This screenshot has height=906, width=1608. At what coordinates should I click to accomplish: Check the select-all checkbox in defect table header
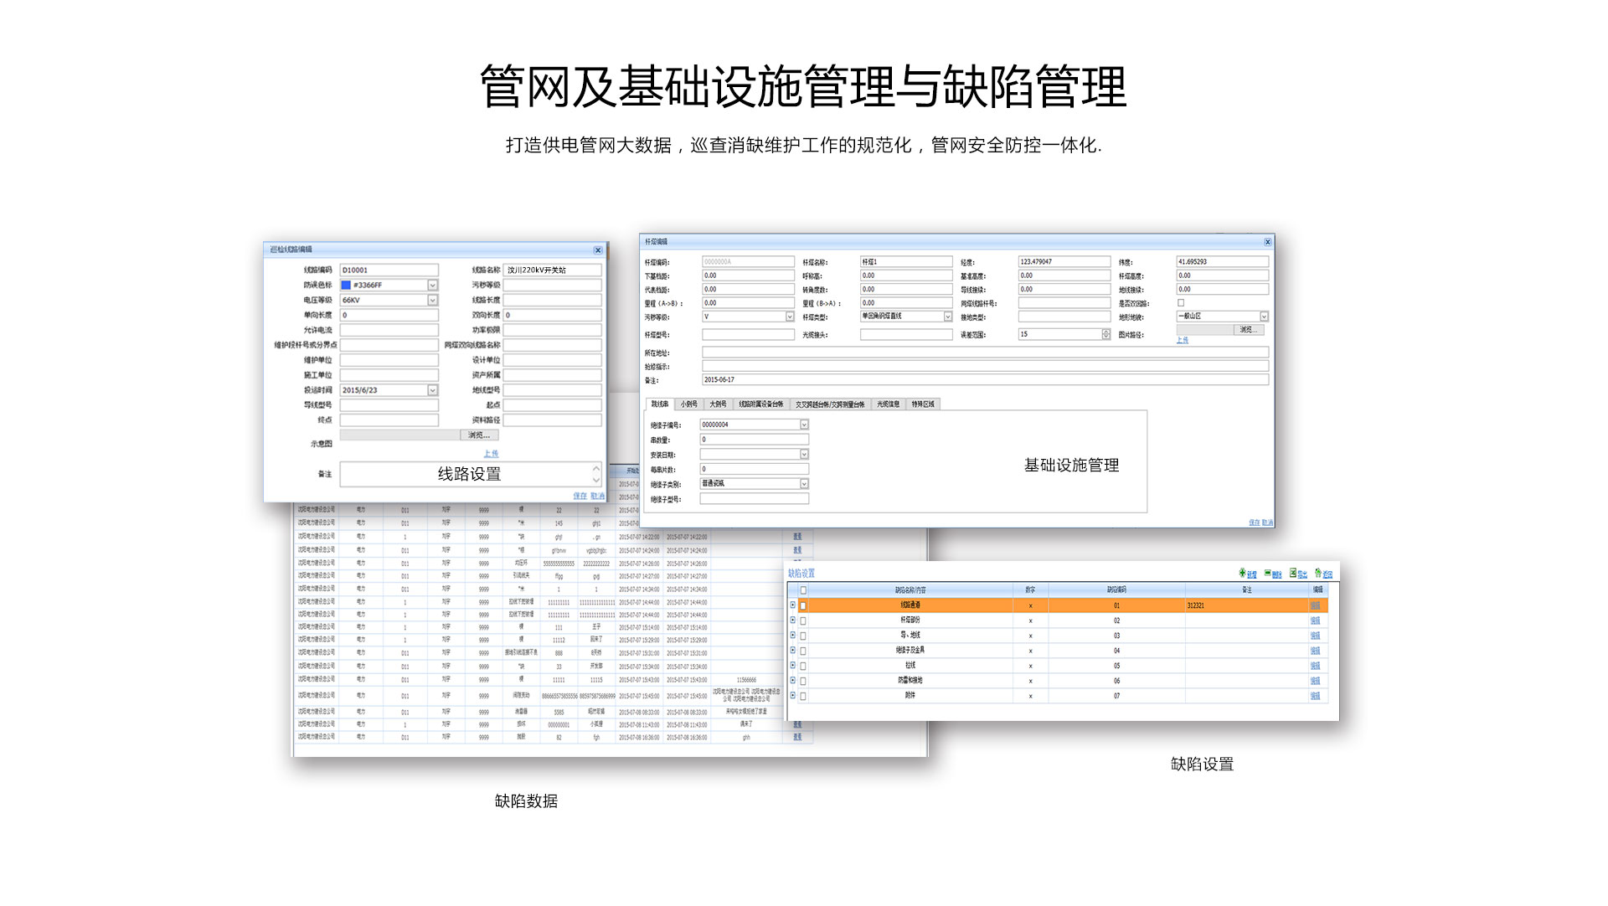803,590
